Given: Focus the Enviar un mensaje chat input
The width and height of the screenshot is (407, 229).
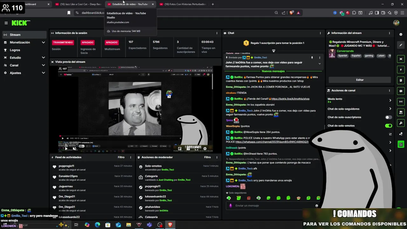Looking at the screenshot, I should 273,206.
